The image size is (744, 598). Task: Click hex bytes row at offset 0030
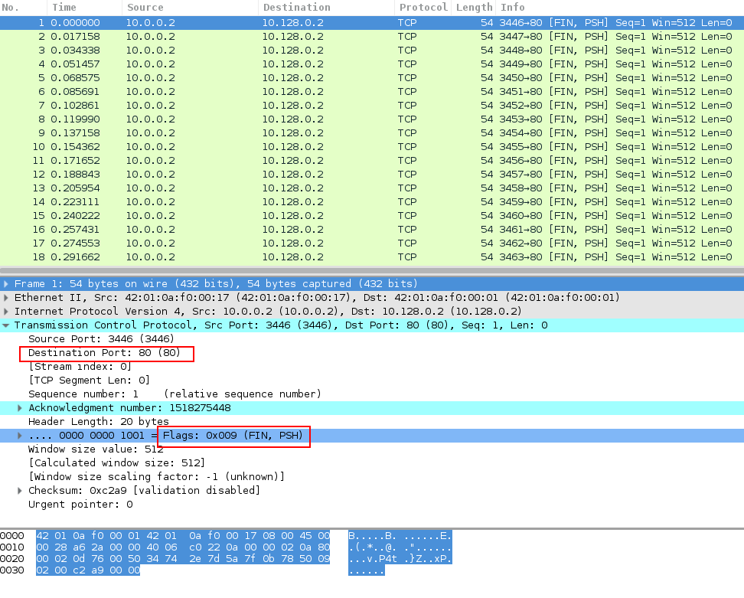coord(88,570)
